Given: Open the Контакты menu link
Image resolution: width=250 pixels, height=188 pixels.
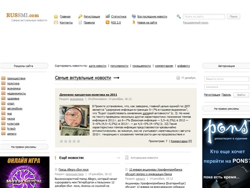Looking at the screenshot, I should [x=66, y=23].
